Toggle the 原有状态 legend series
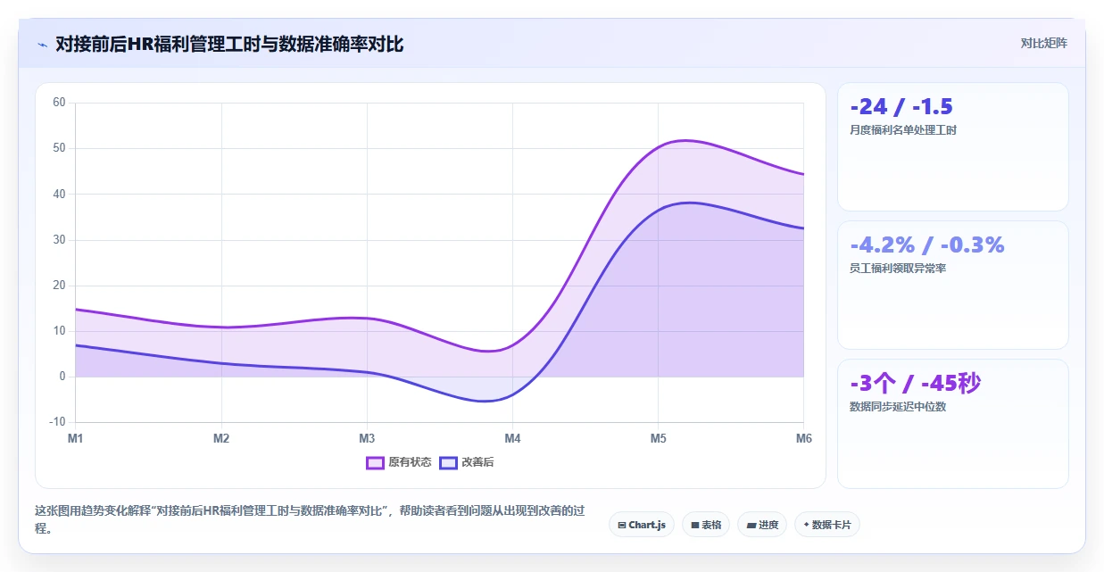The image size is (1104, 572). (399, 462)
